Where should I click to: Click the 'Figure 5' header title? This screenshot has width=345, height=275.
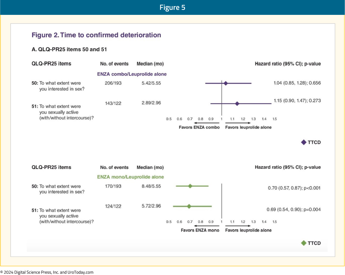pos(172,7)
